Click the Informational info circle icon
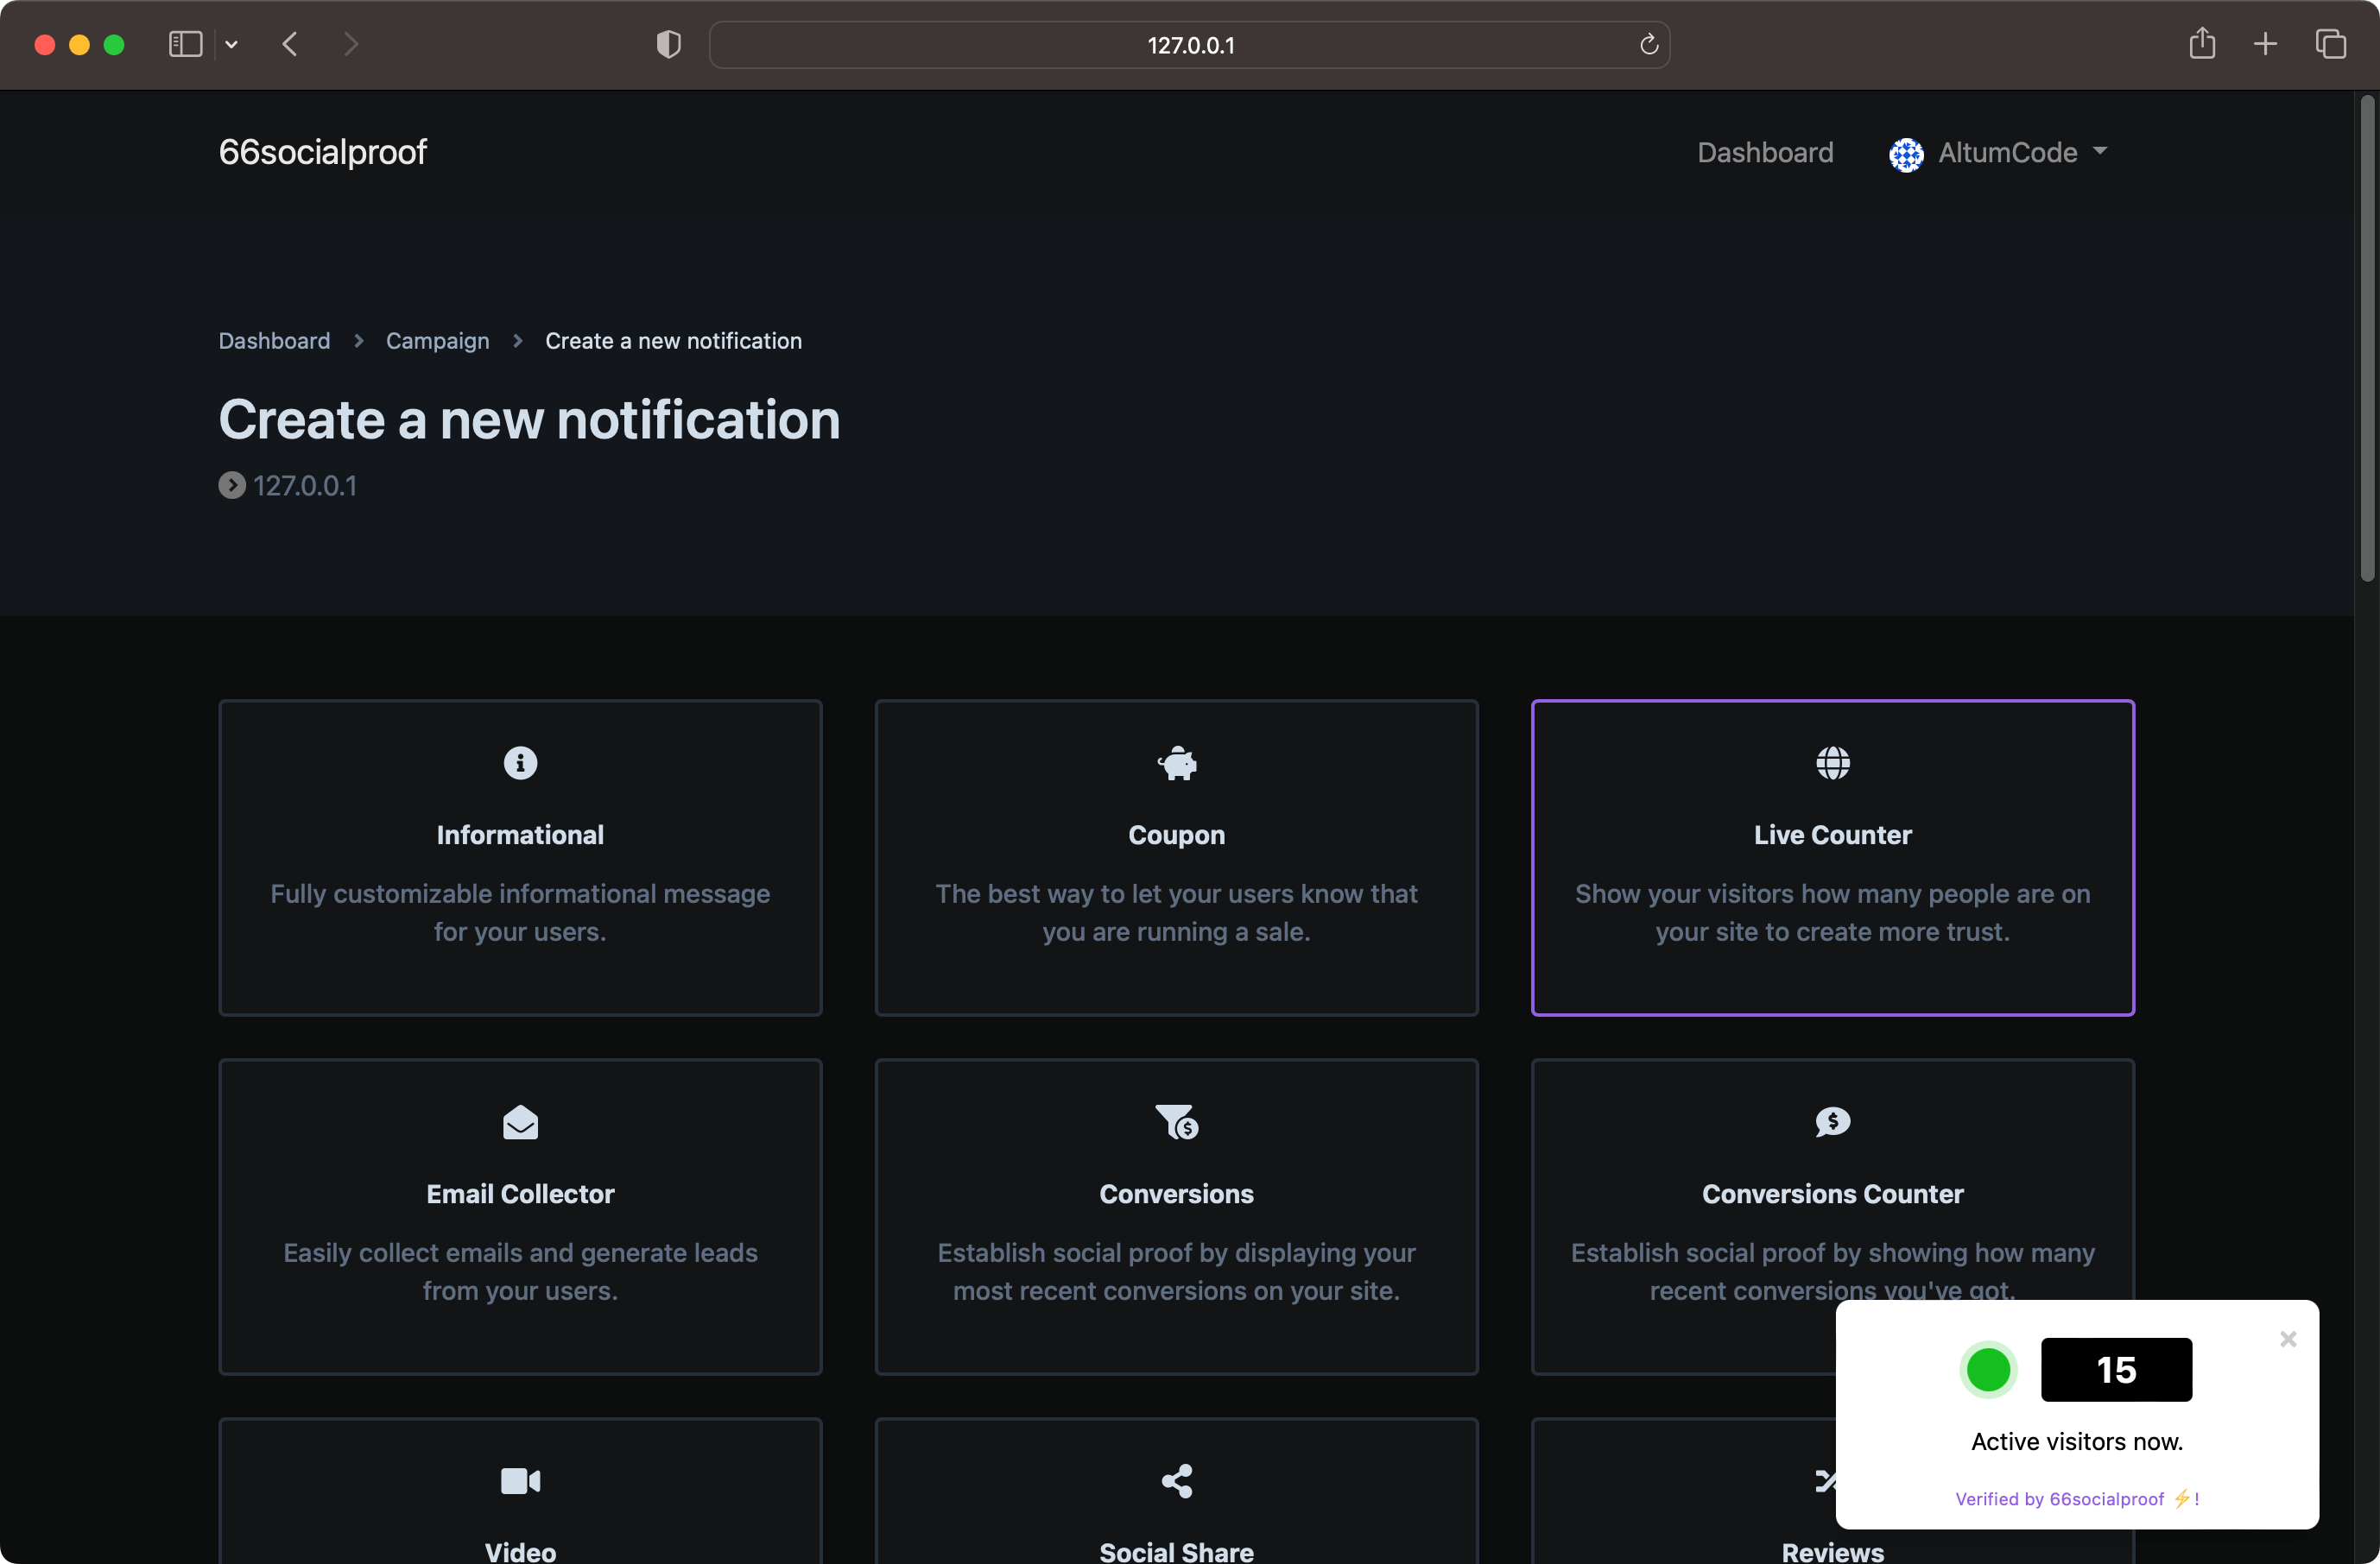Image resolution: width=2380 pixels, height=1564 pixels. [x=520, y=764]
